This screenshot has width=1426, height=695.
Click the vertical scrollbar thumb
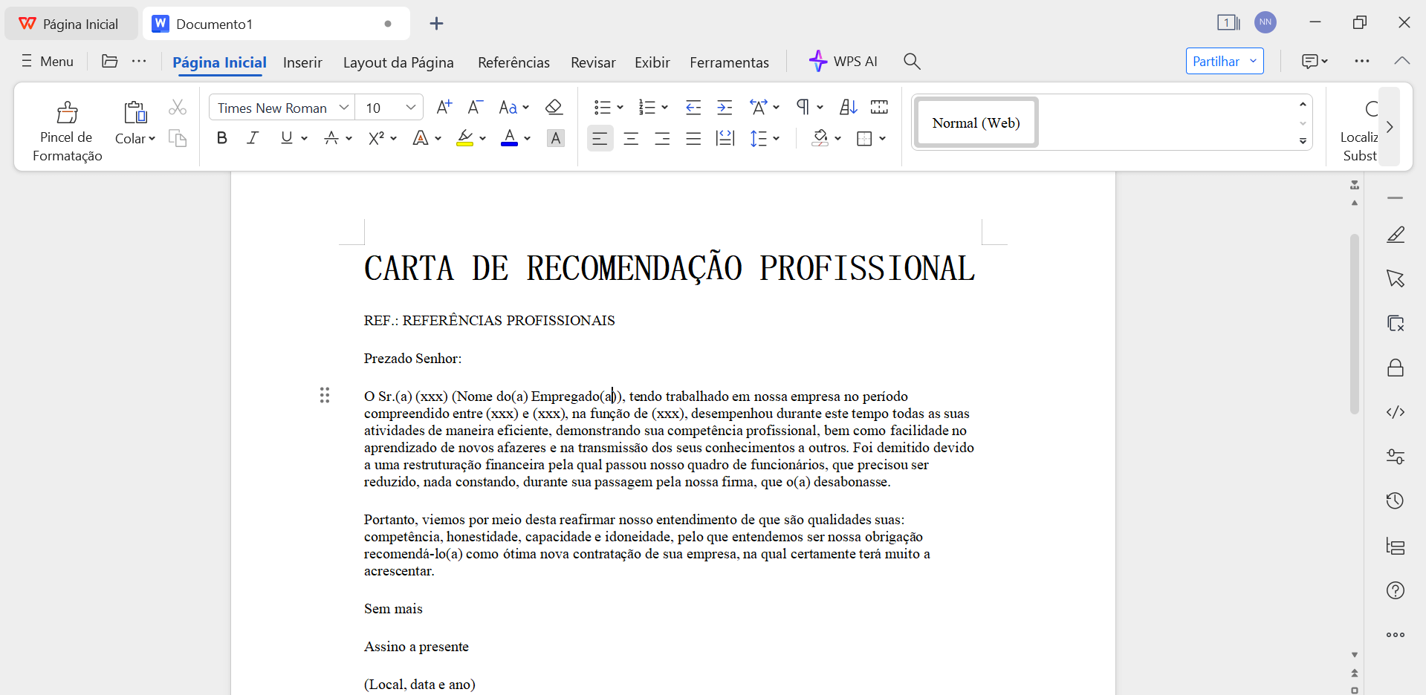(1355, 324)
